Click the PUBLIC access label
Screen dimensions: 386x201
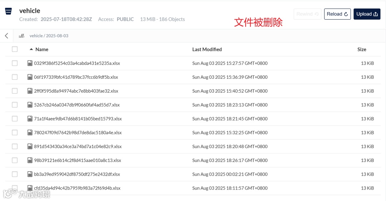click(125, 19)
